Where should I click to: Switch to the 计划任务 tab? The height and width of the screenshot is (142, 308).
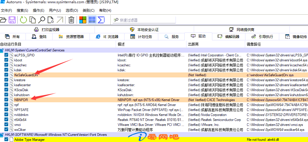point(141,37)
